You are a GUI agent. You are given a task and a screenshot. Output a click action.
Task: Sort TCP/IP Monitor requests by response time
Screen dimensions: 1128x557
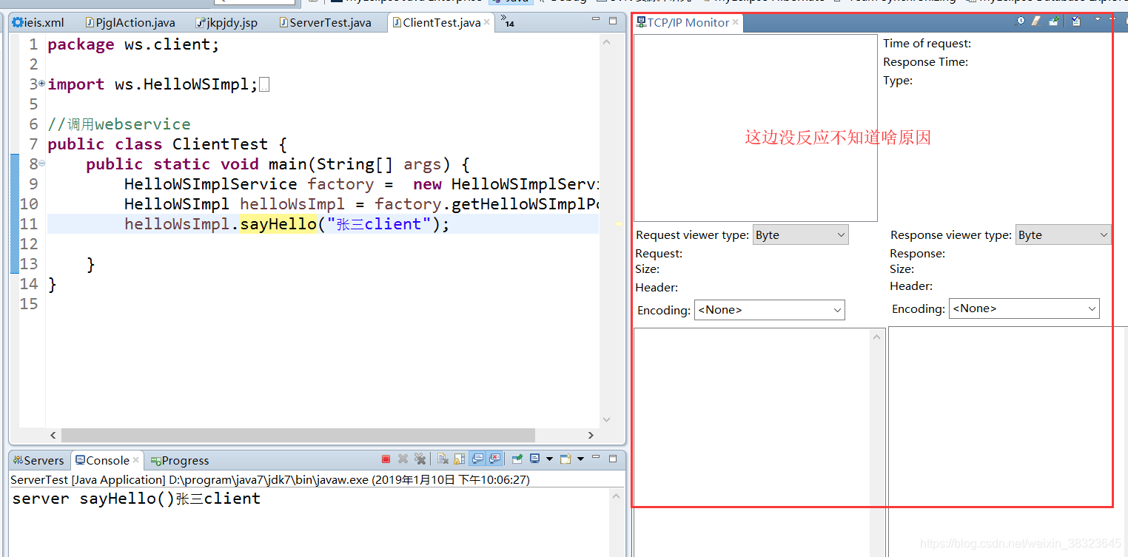tap(1020, 21)
